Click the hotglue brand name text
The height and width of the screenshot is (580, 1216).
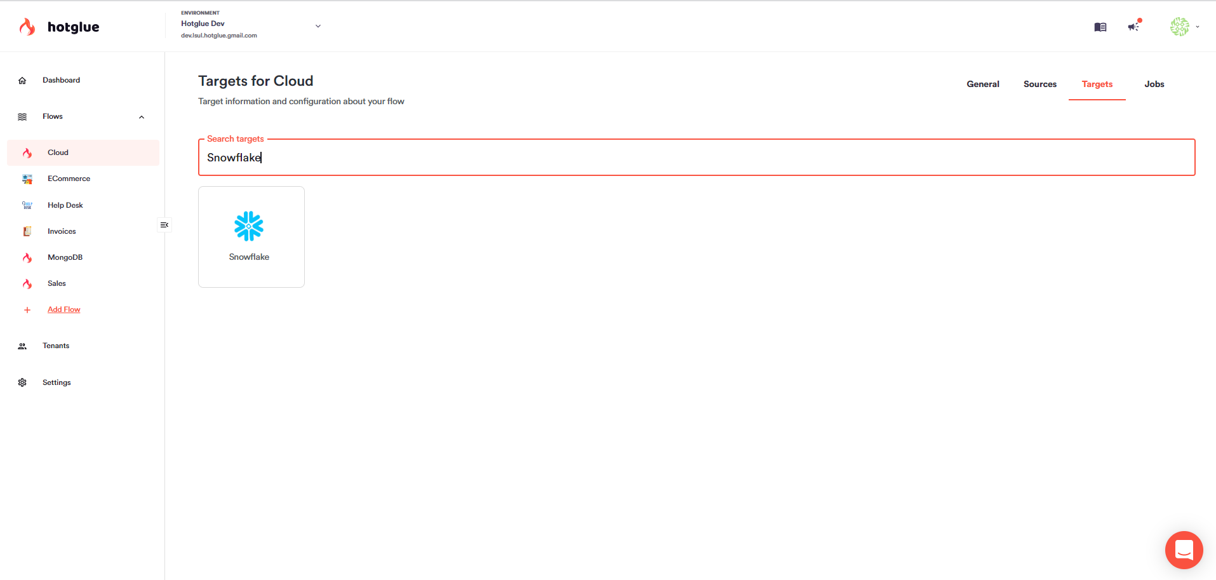pyautogui.click(x=74, y=27)
